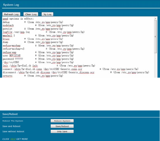Click the 'user MOVISTAR' line
The width and height of the screenshot is (160, 141).
(x=38, y=56)
